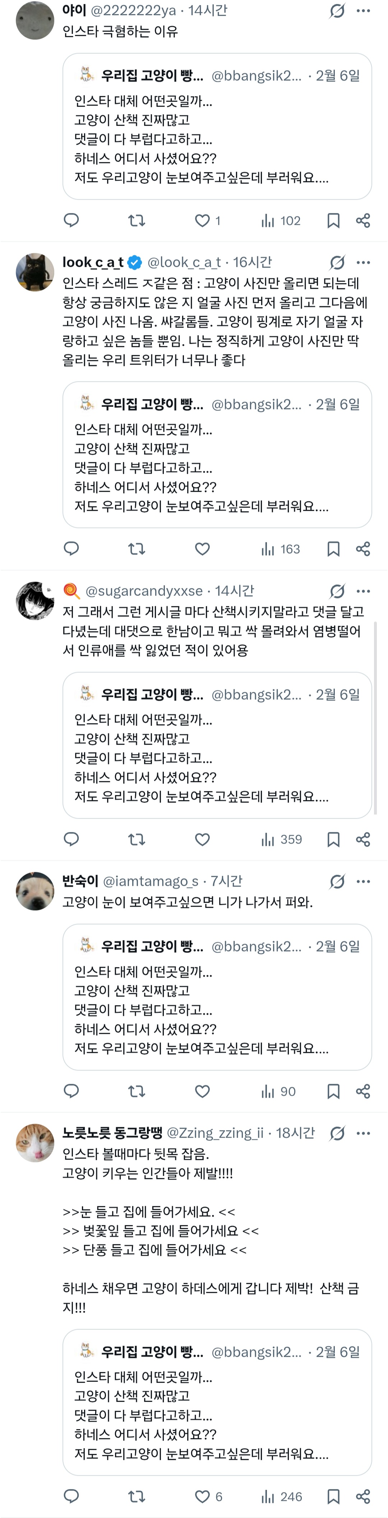Reply to 노릇노릇 동그랑땡's tweet

click(x=71, y=1496)
